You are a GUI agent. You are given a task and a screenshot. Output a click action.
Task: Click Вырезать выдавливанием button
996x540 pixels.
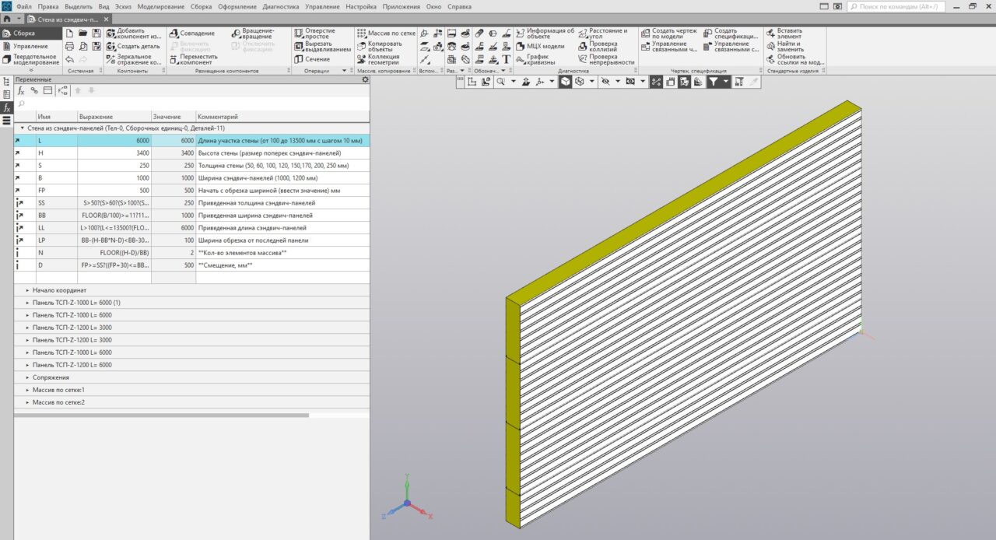322,46
